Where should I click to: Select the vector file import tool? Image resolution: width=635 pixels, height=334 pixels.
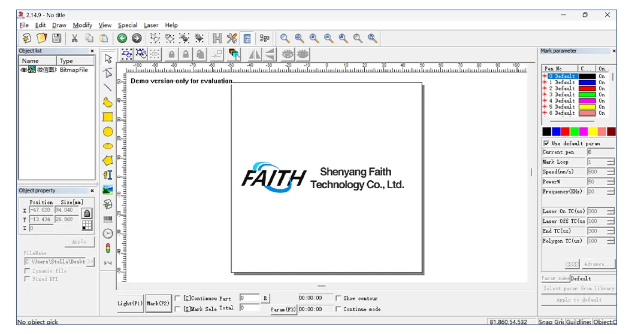108,204
